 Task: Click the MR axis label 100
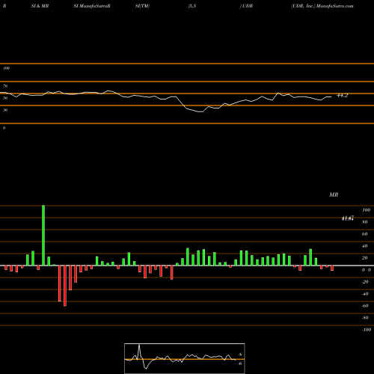tap(366, 210)
